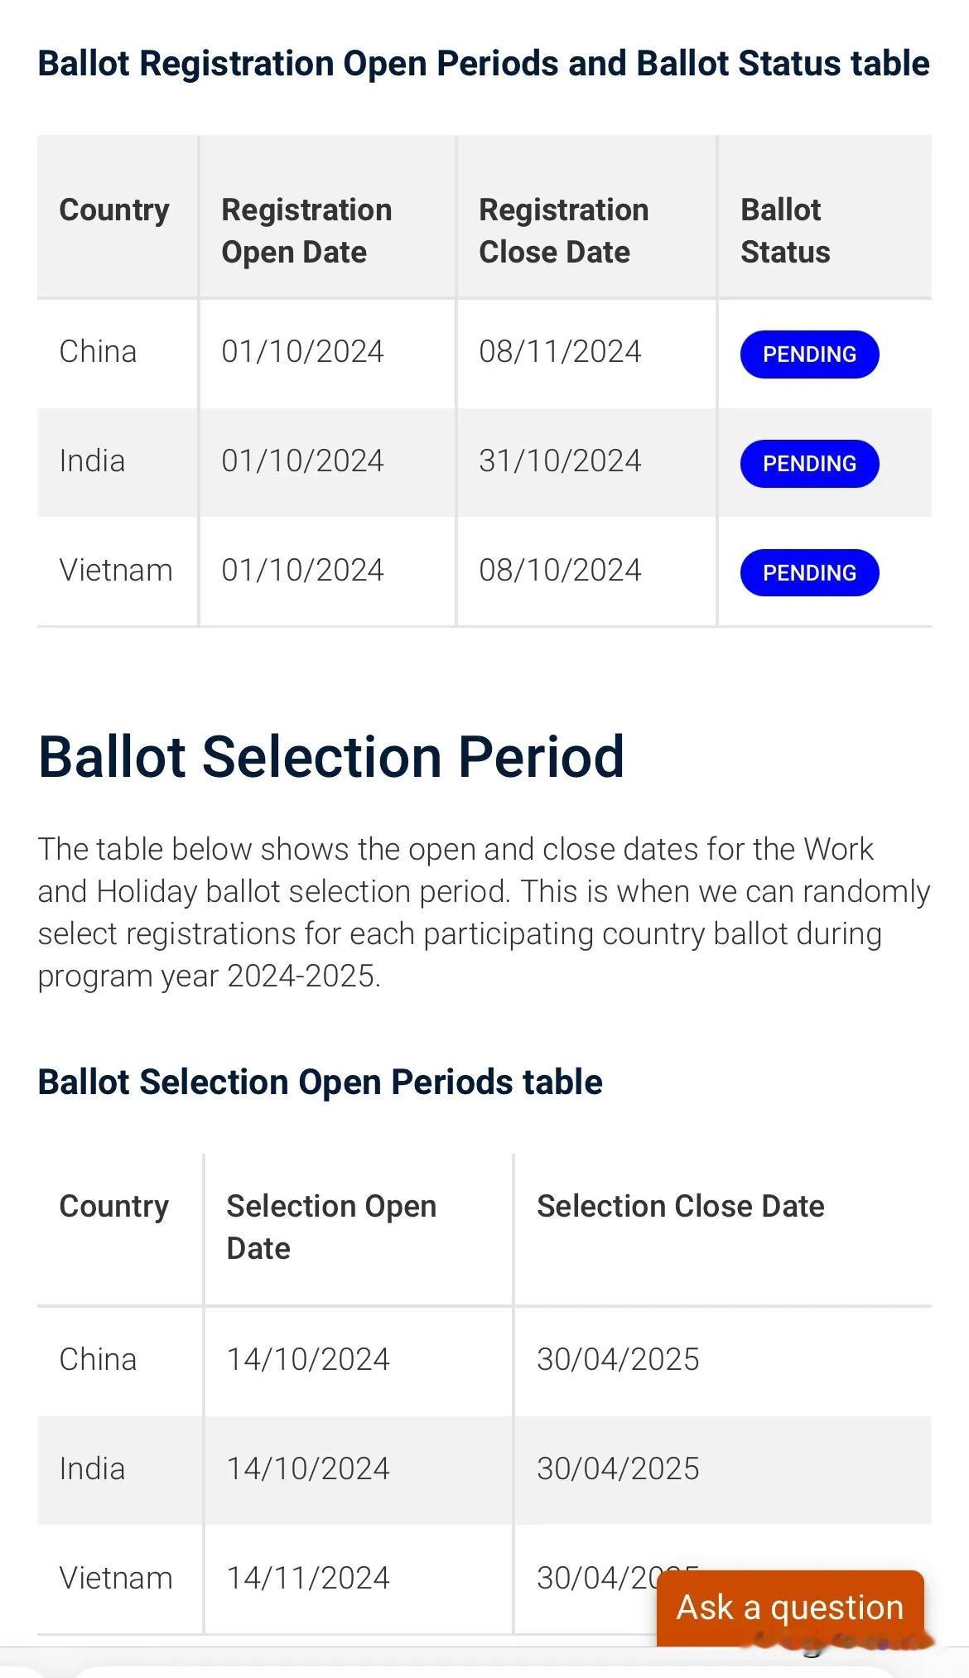The width and height of the screenshot is (969, 1678).
Task: Click the Ballot Selection Period heading
Action: point(331,757)
